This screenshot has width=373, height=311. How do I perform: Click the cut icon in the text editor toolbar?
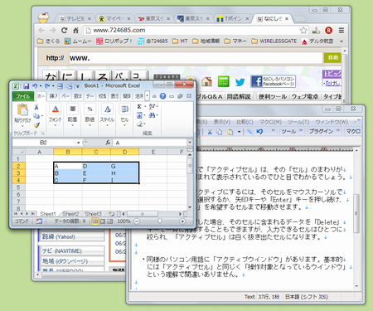click(210, 132)
